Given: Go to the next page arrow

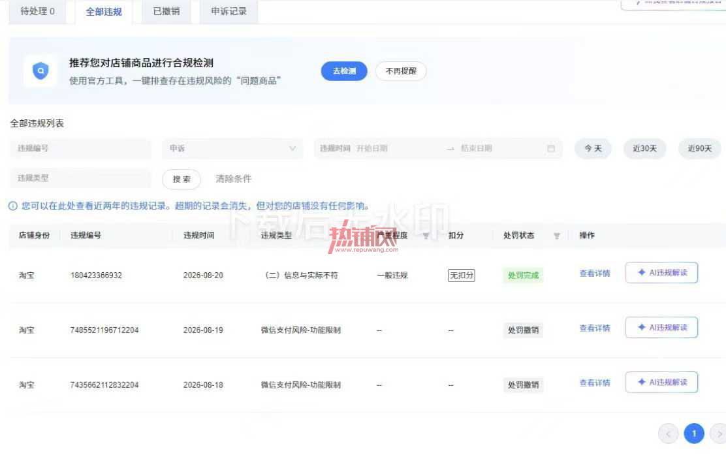Looking at the screenshot, I should click(x=719, y=434).
